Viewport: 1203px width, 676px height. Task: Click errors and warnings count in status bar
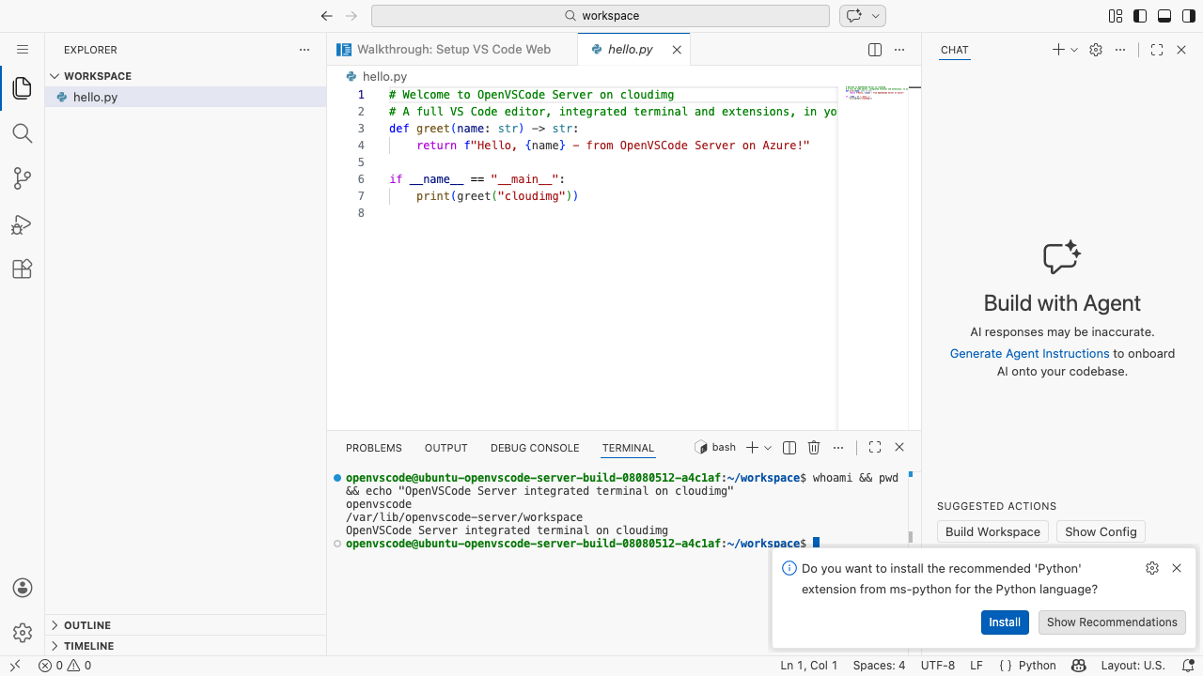65,666
